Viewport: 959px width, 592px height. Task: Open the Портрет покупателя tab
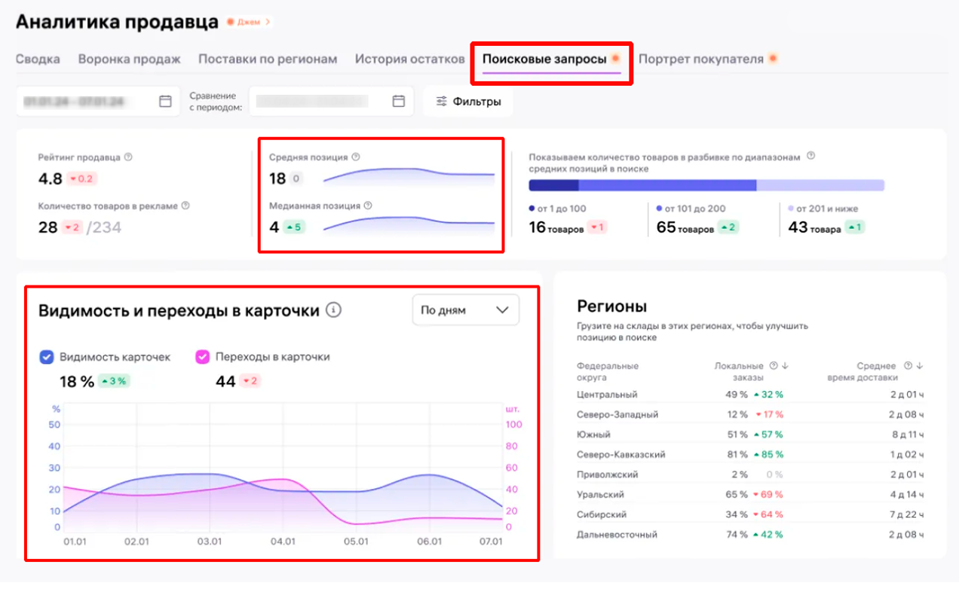click(702, 58)
